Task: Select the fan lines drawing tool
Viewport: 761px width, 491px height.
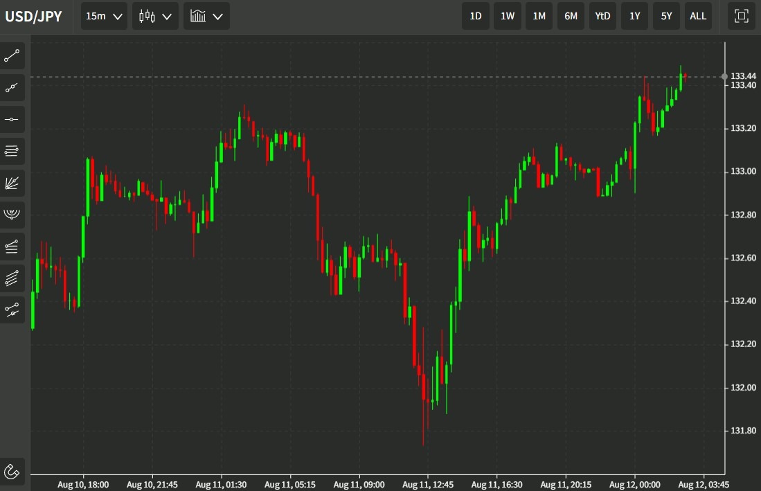Action: point(12,183)
